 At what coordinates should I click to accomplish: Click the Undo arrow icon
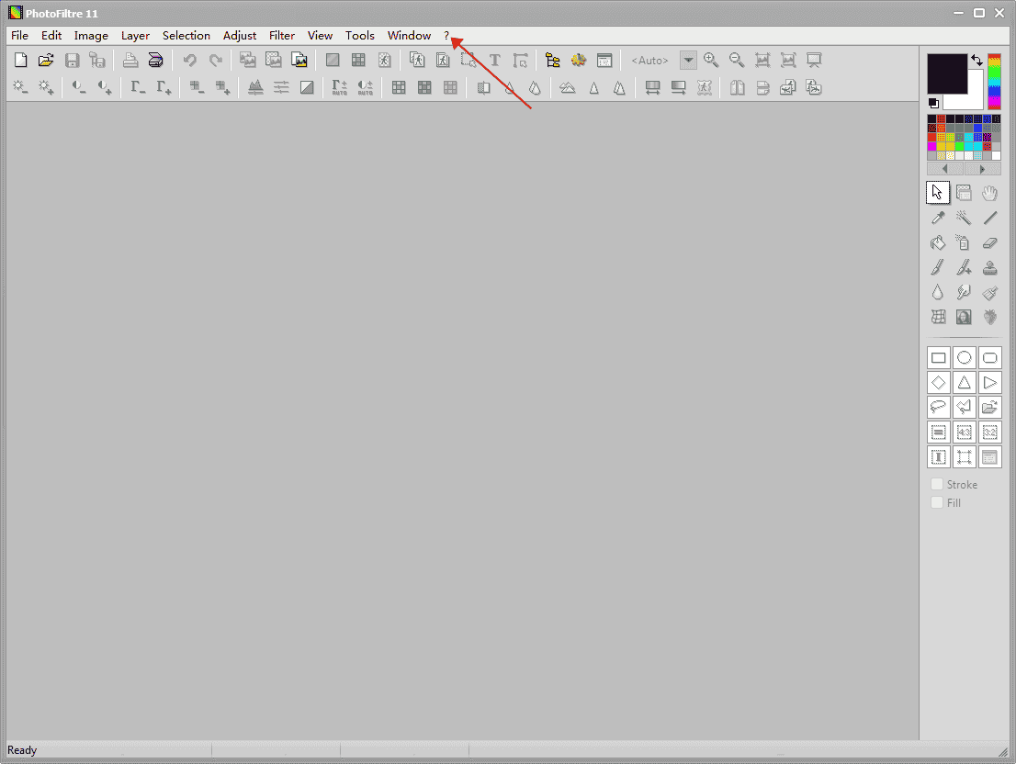pos(190,61)
